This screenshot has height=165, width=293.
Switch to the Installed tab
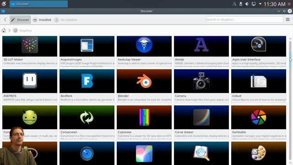click(42, 20)
